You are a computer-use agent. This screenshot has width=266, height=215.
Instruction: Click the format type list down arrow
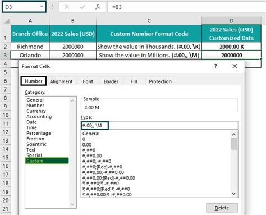pos(234,194)
